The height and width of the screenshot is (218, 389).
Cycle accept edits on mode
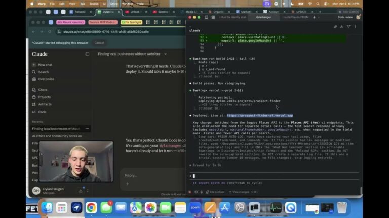coord(228,183)
